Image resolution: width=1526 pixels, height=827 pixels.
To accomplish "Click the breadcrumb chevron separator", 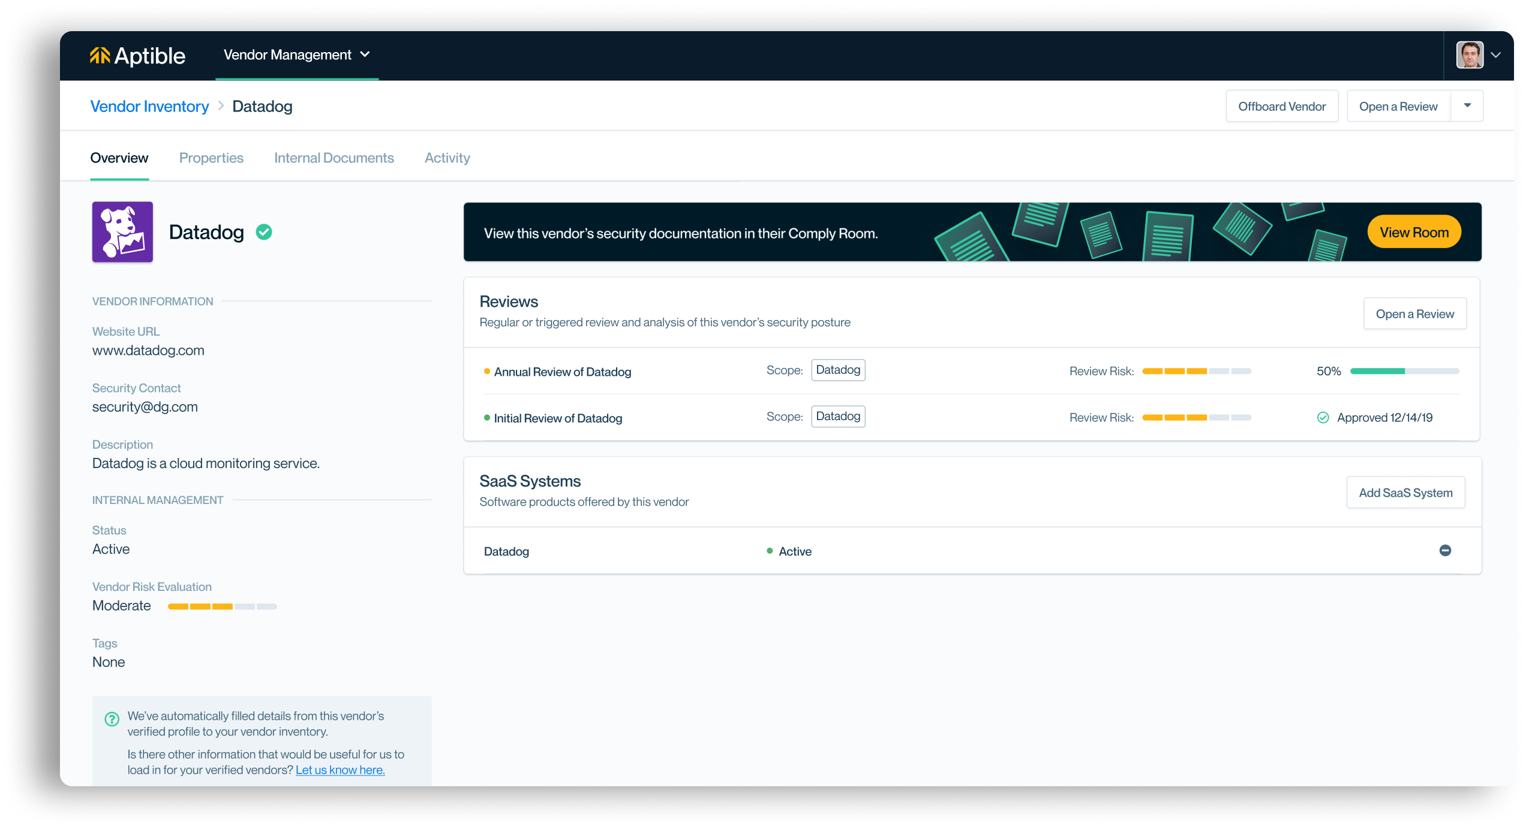I will (x=221, y=106).
